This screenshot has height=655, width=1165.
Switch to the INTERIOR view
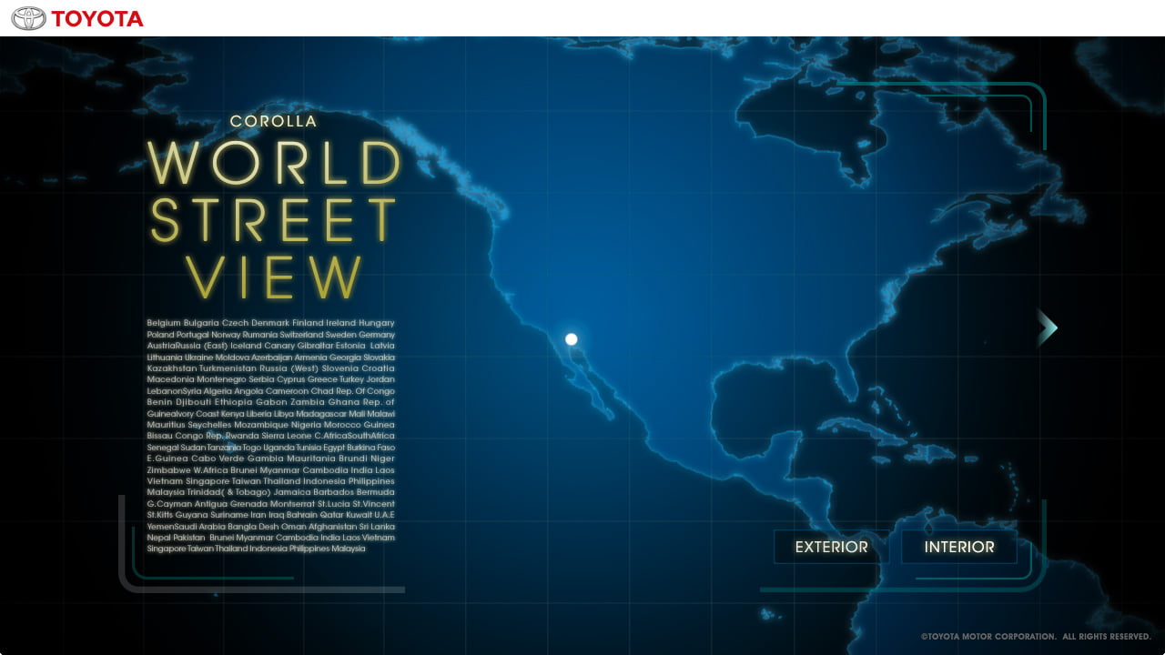click(959, 547)
